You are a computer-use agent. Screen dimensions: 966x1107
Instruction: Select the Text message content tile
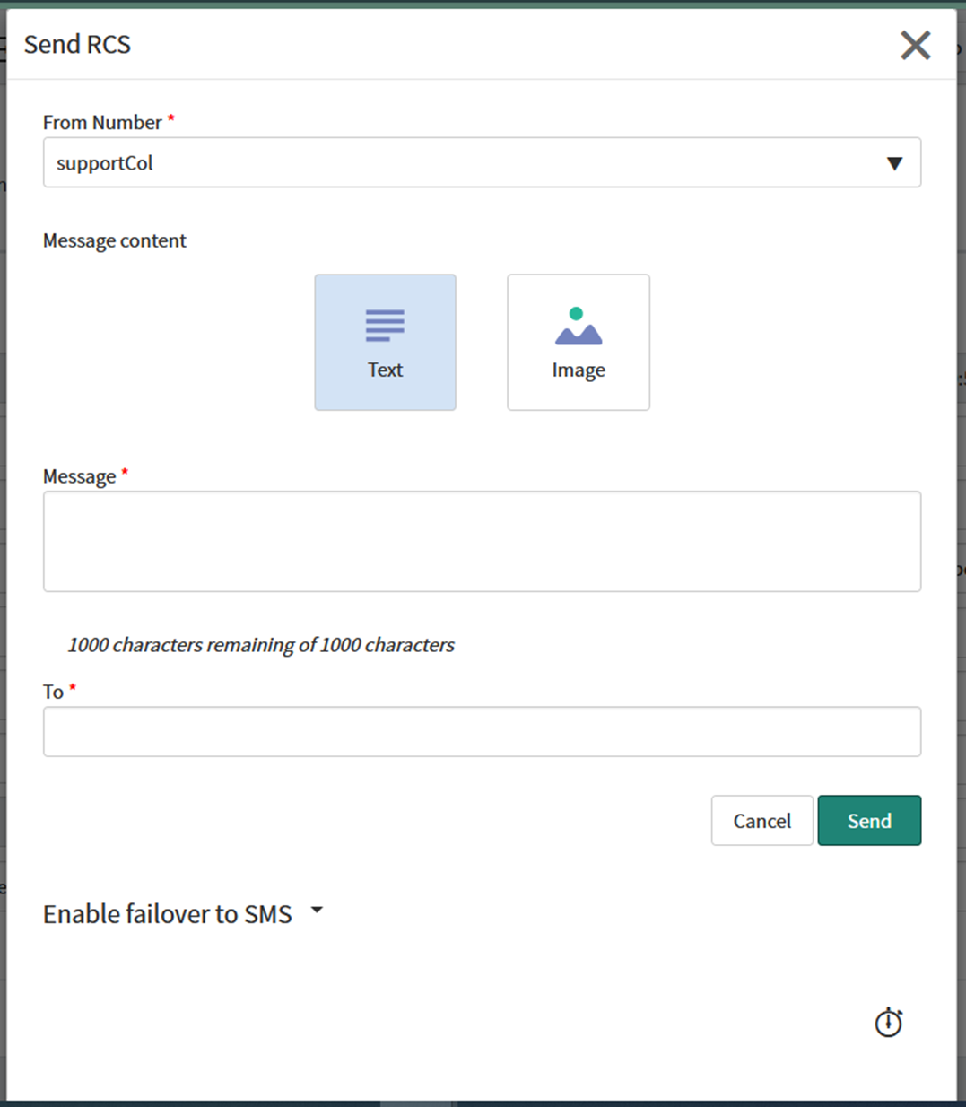tap(385, 343)
